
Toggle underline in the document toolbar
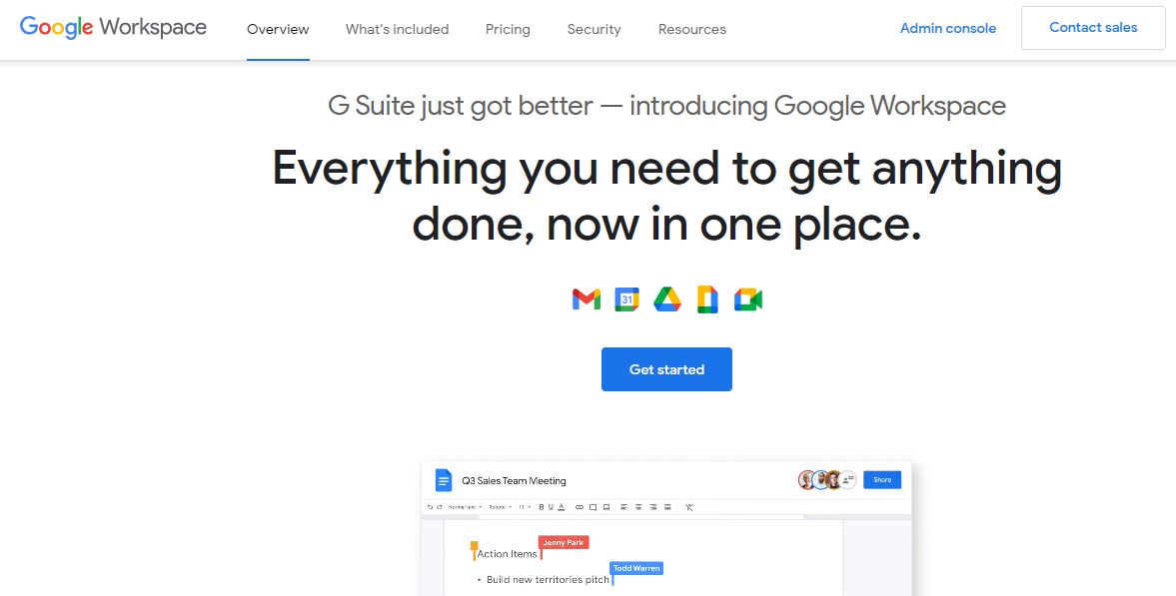pos(551,507)
